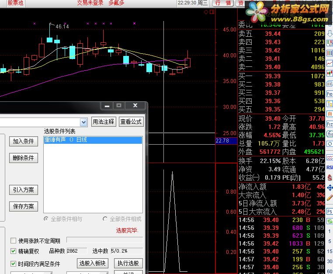The height and width of the screenshot is (274, 333).
Task: Click the 用法注释 button
Action: tap(104, 122)
